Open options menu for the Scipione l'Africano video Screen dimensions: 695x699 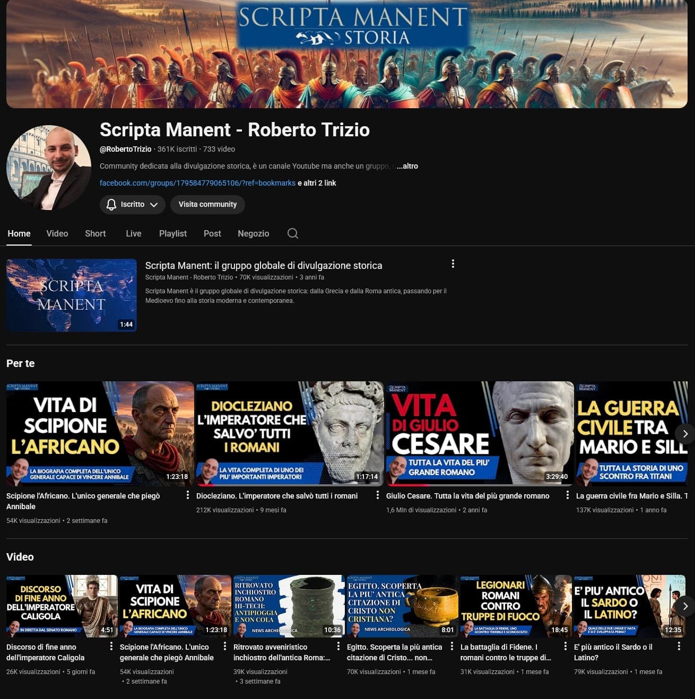(188, 495)
